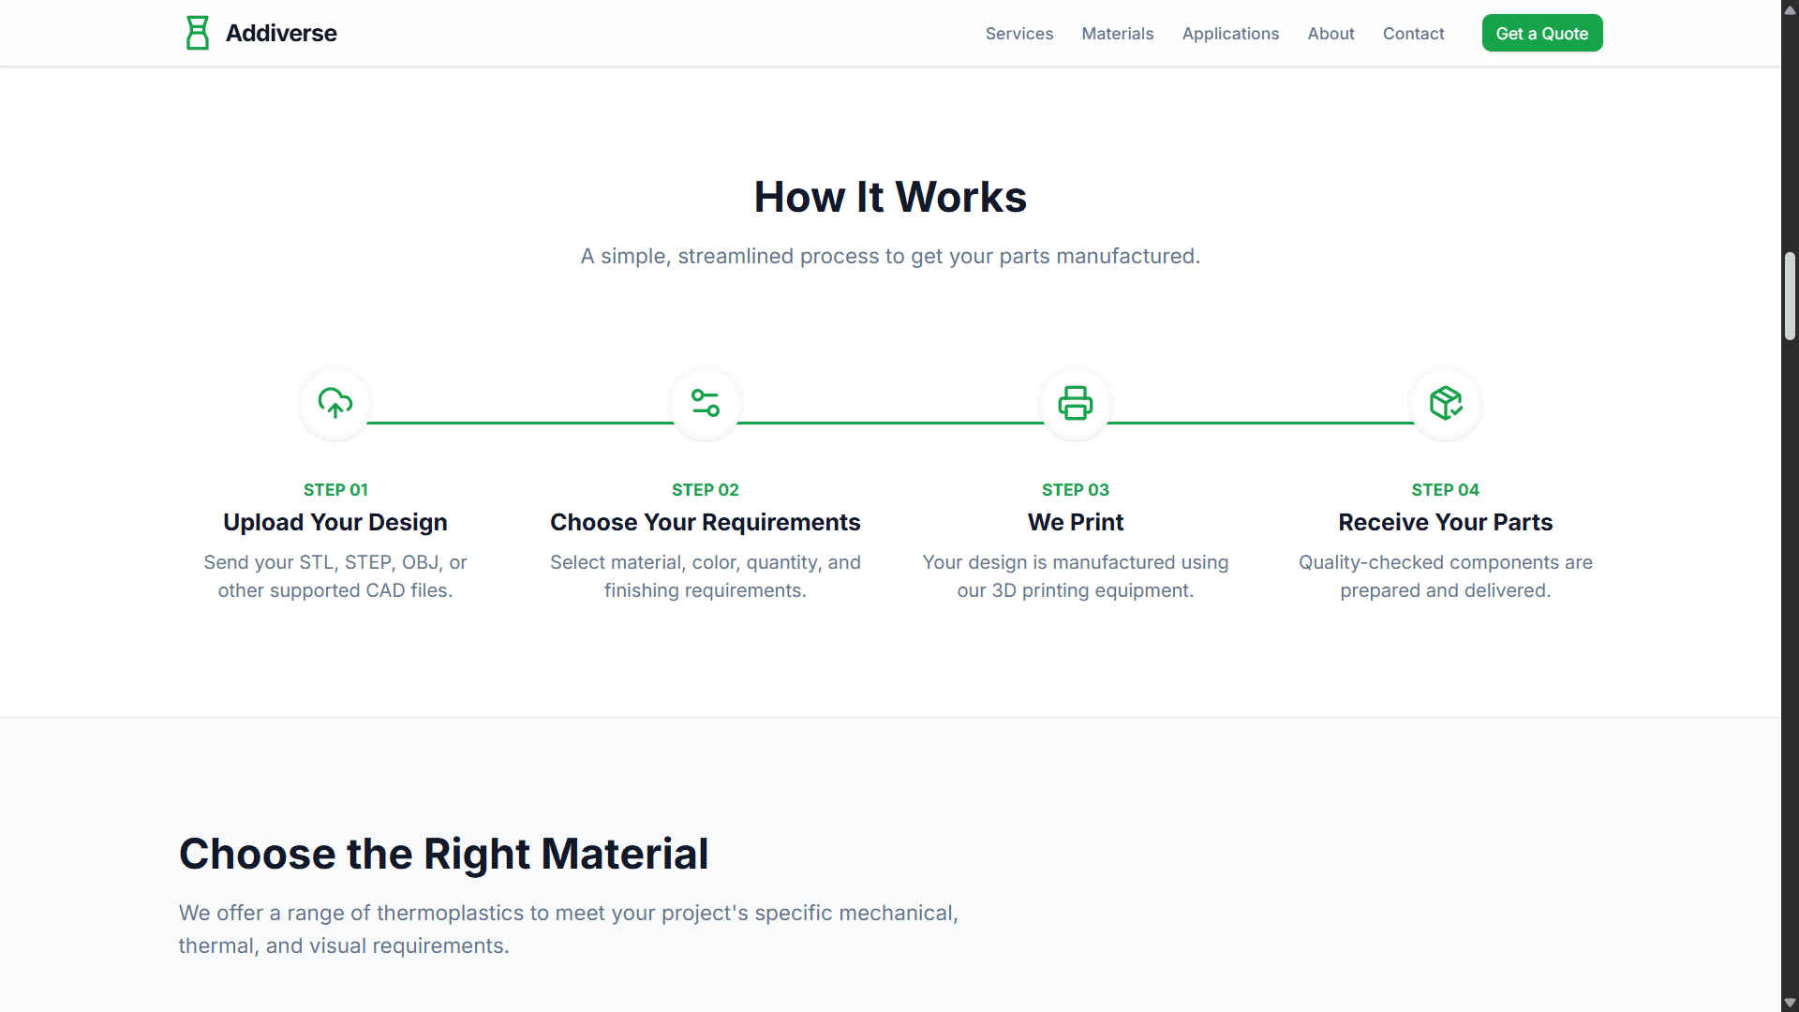The width and height of the screenshot is (1799, 1012).
Task: Click 'A simple, streamlined process' subtitle text
Action: pos(890,256)
